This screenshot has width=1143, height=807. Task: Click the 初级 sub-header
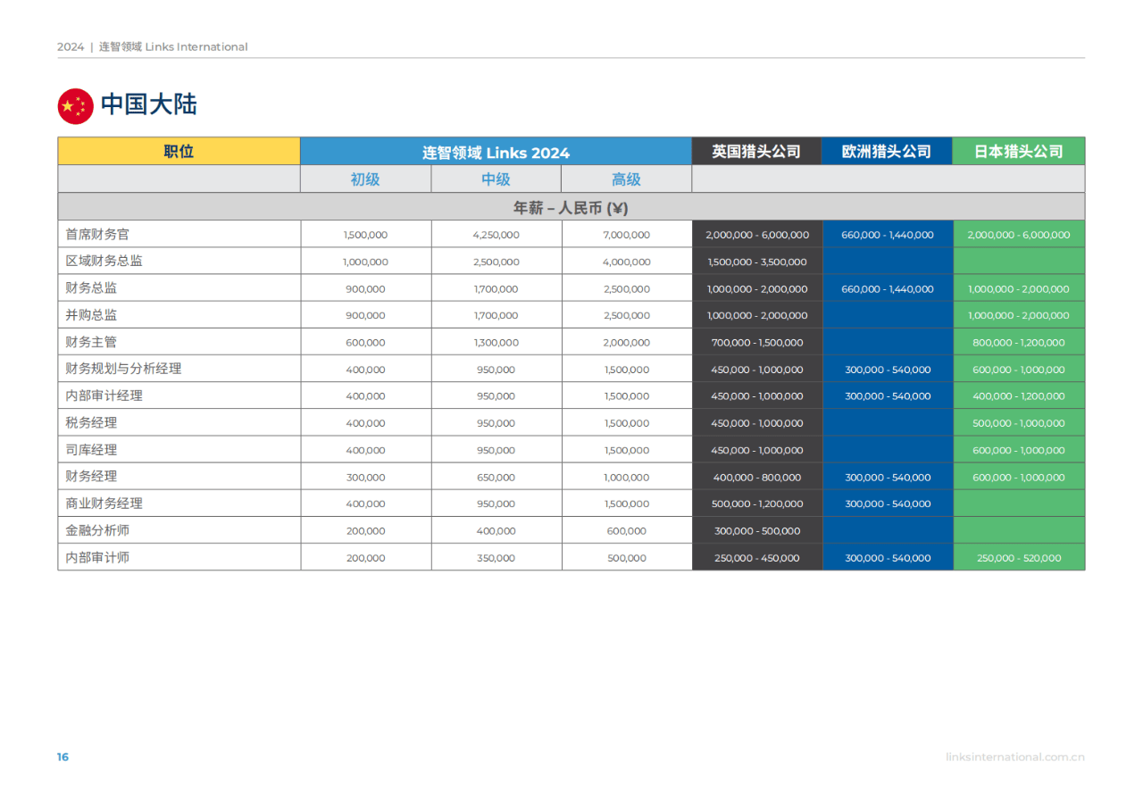[365, 179]
